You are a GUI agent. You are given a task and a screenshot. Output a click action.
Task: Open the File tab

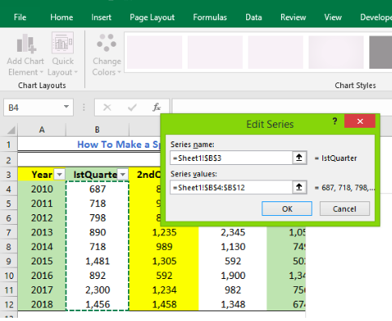point(20,18)
